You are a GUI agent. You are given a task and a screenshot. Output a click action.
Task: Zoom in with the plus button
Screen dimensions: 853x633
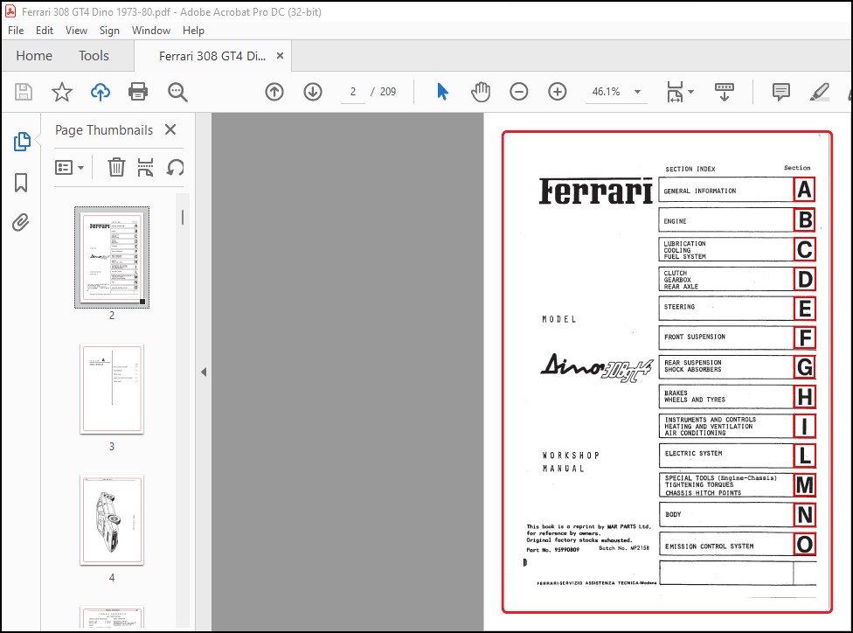(x=557, y=92)
